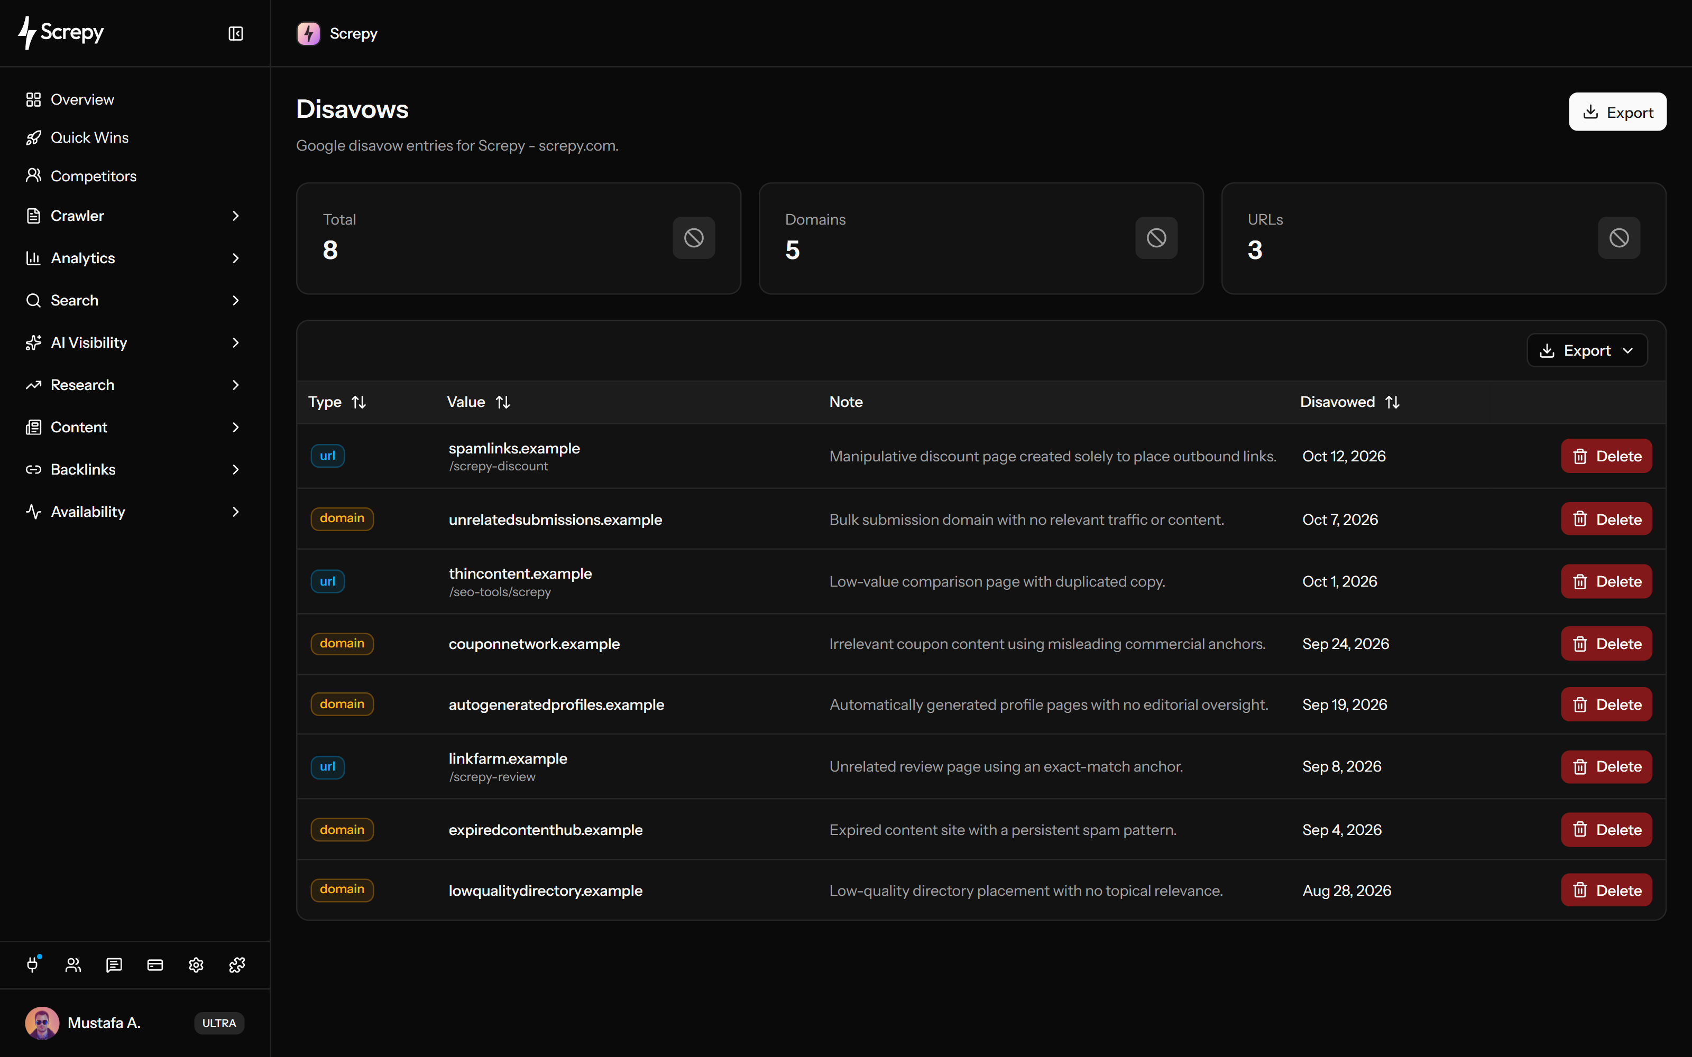Open the pink Screpy project icon

click(x=308, y=33)
